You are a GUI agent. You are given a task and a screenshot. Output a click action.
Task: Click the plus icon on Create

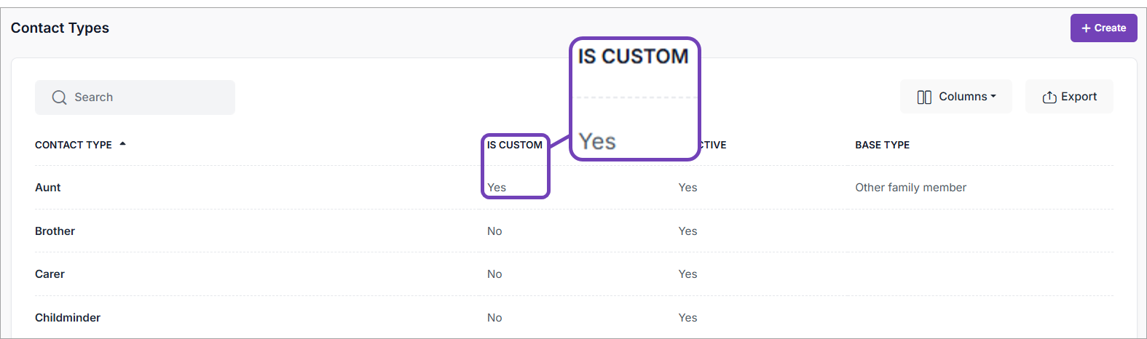click(x=1086, y=28)
